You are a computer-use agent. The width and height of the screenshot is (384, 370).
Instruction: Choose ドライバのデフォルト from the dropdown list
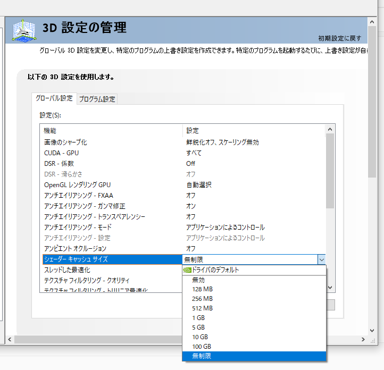tap(254, 270)
